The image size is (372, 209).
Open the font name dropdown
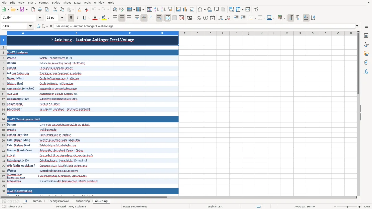pyautogui.click(x=40, y=18)
